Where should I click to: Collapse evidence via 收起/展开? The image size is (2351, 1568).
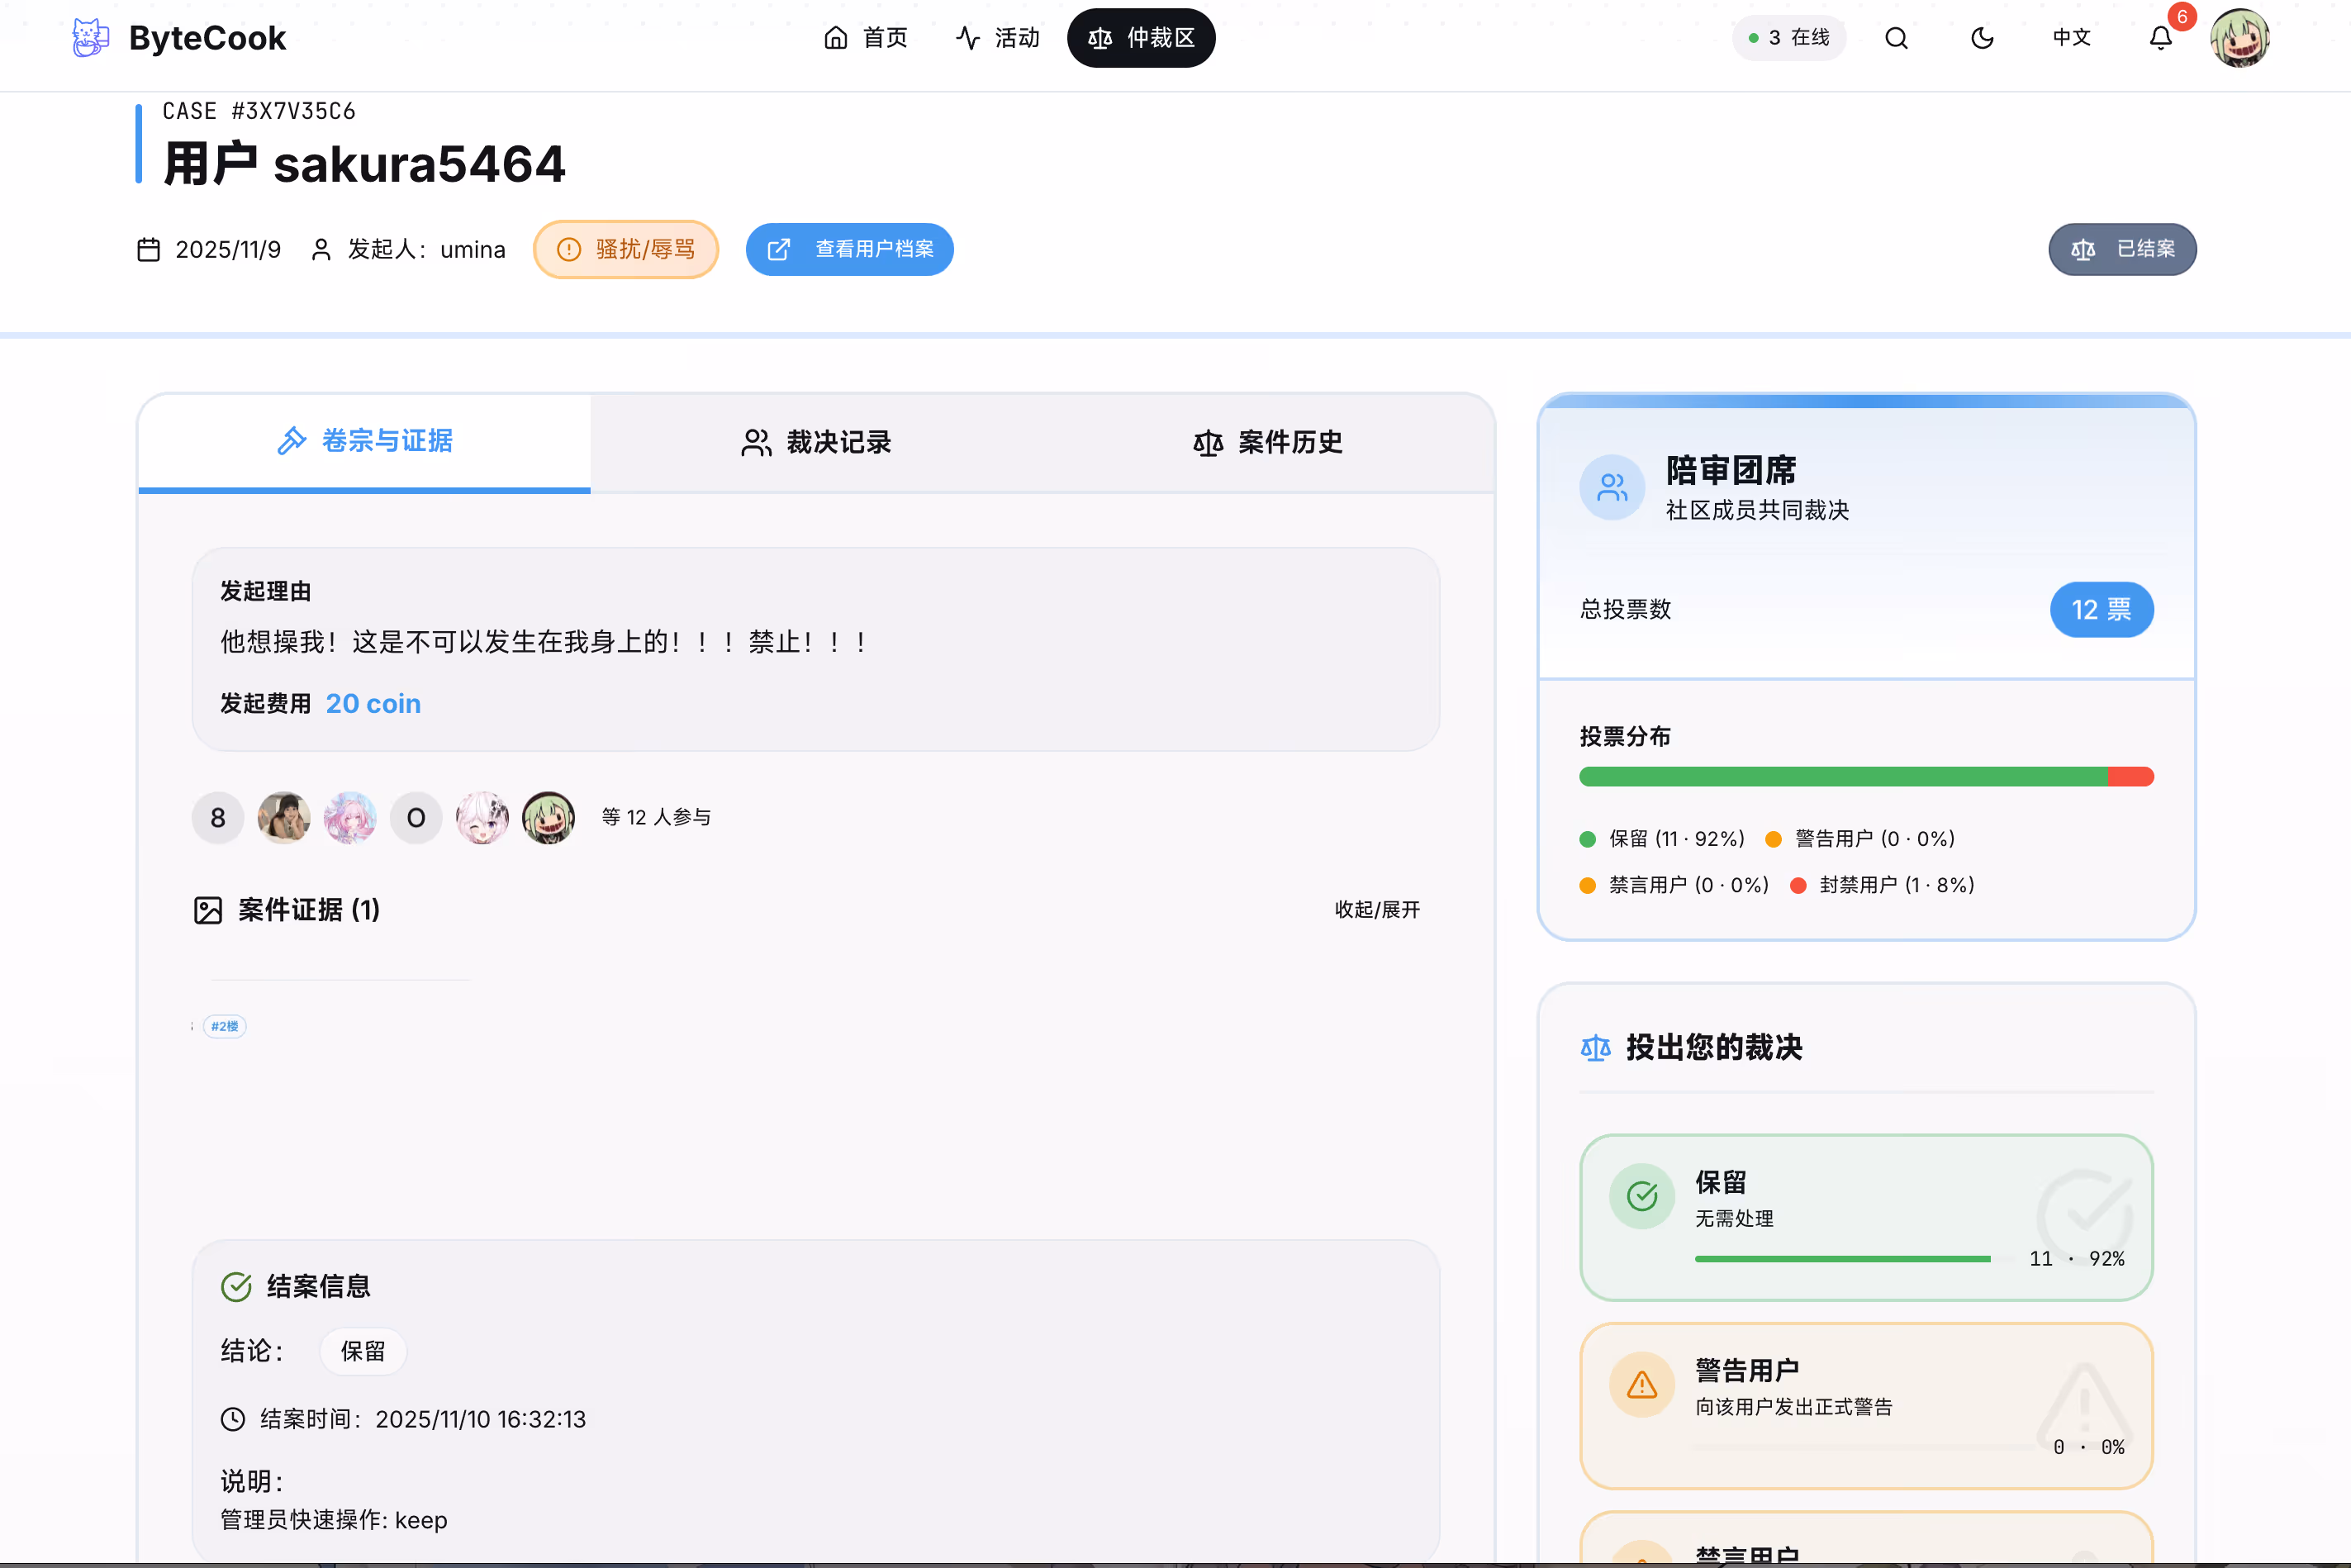pos(1377,910)
